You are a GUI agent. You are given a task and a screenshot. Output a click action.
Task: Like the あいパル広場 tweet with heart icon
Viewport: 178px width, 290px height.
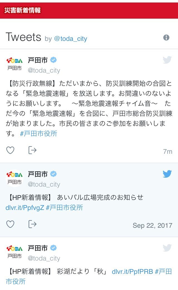click(10, 224)
